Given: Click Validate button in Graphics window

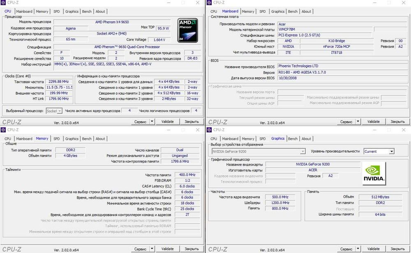Looking at the screenshot, I should point(374,249).
